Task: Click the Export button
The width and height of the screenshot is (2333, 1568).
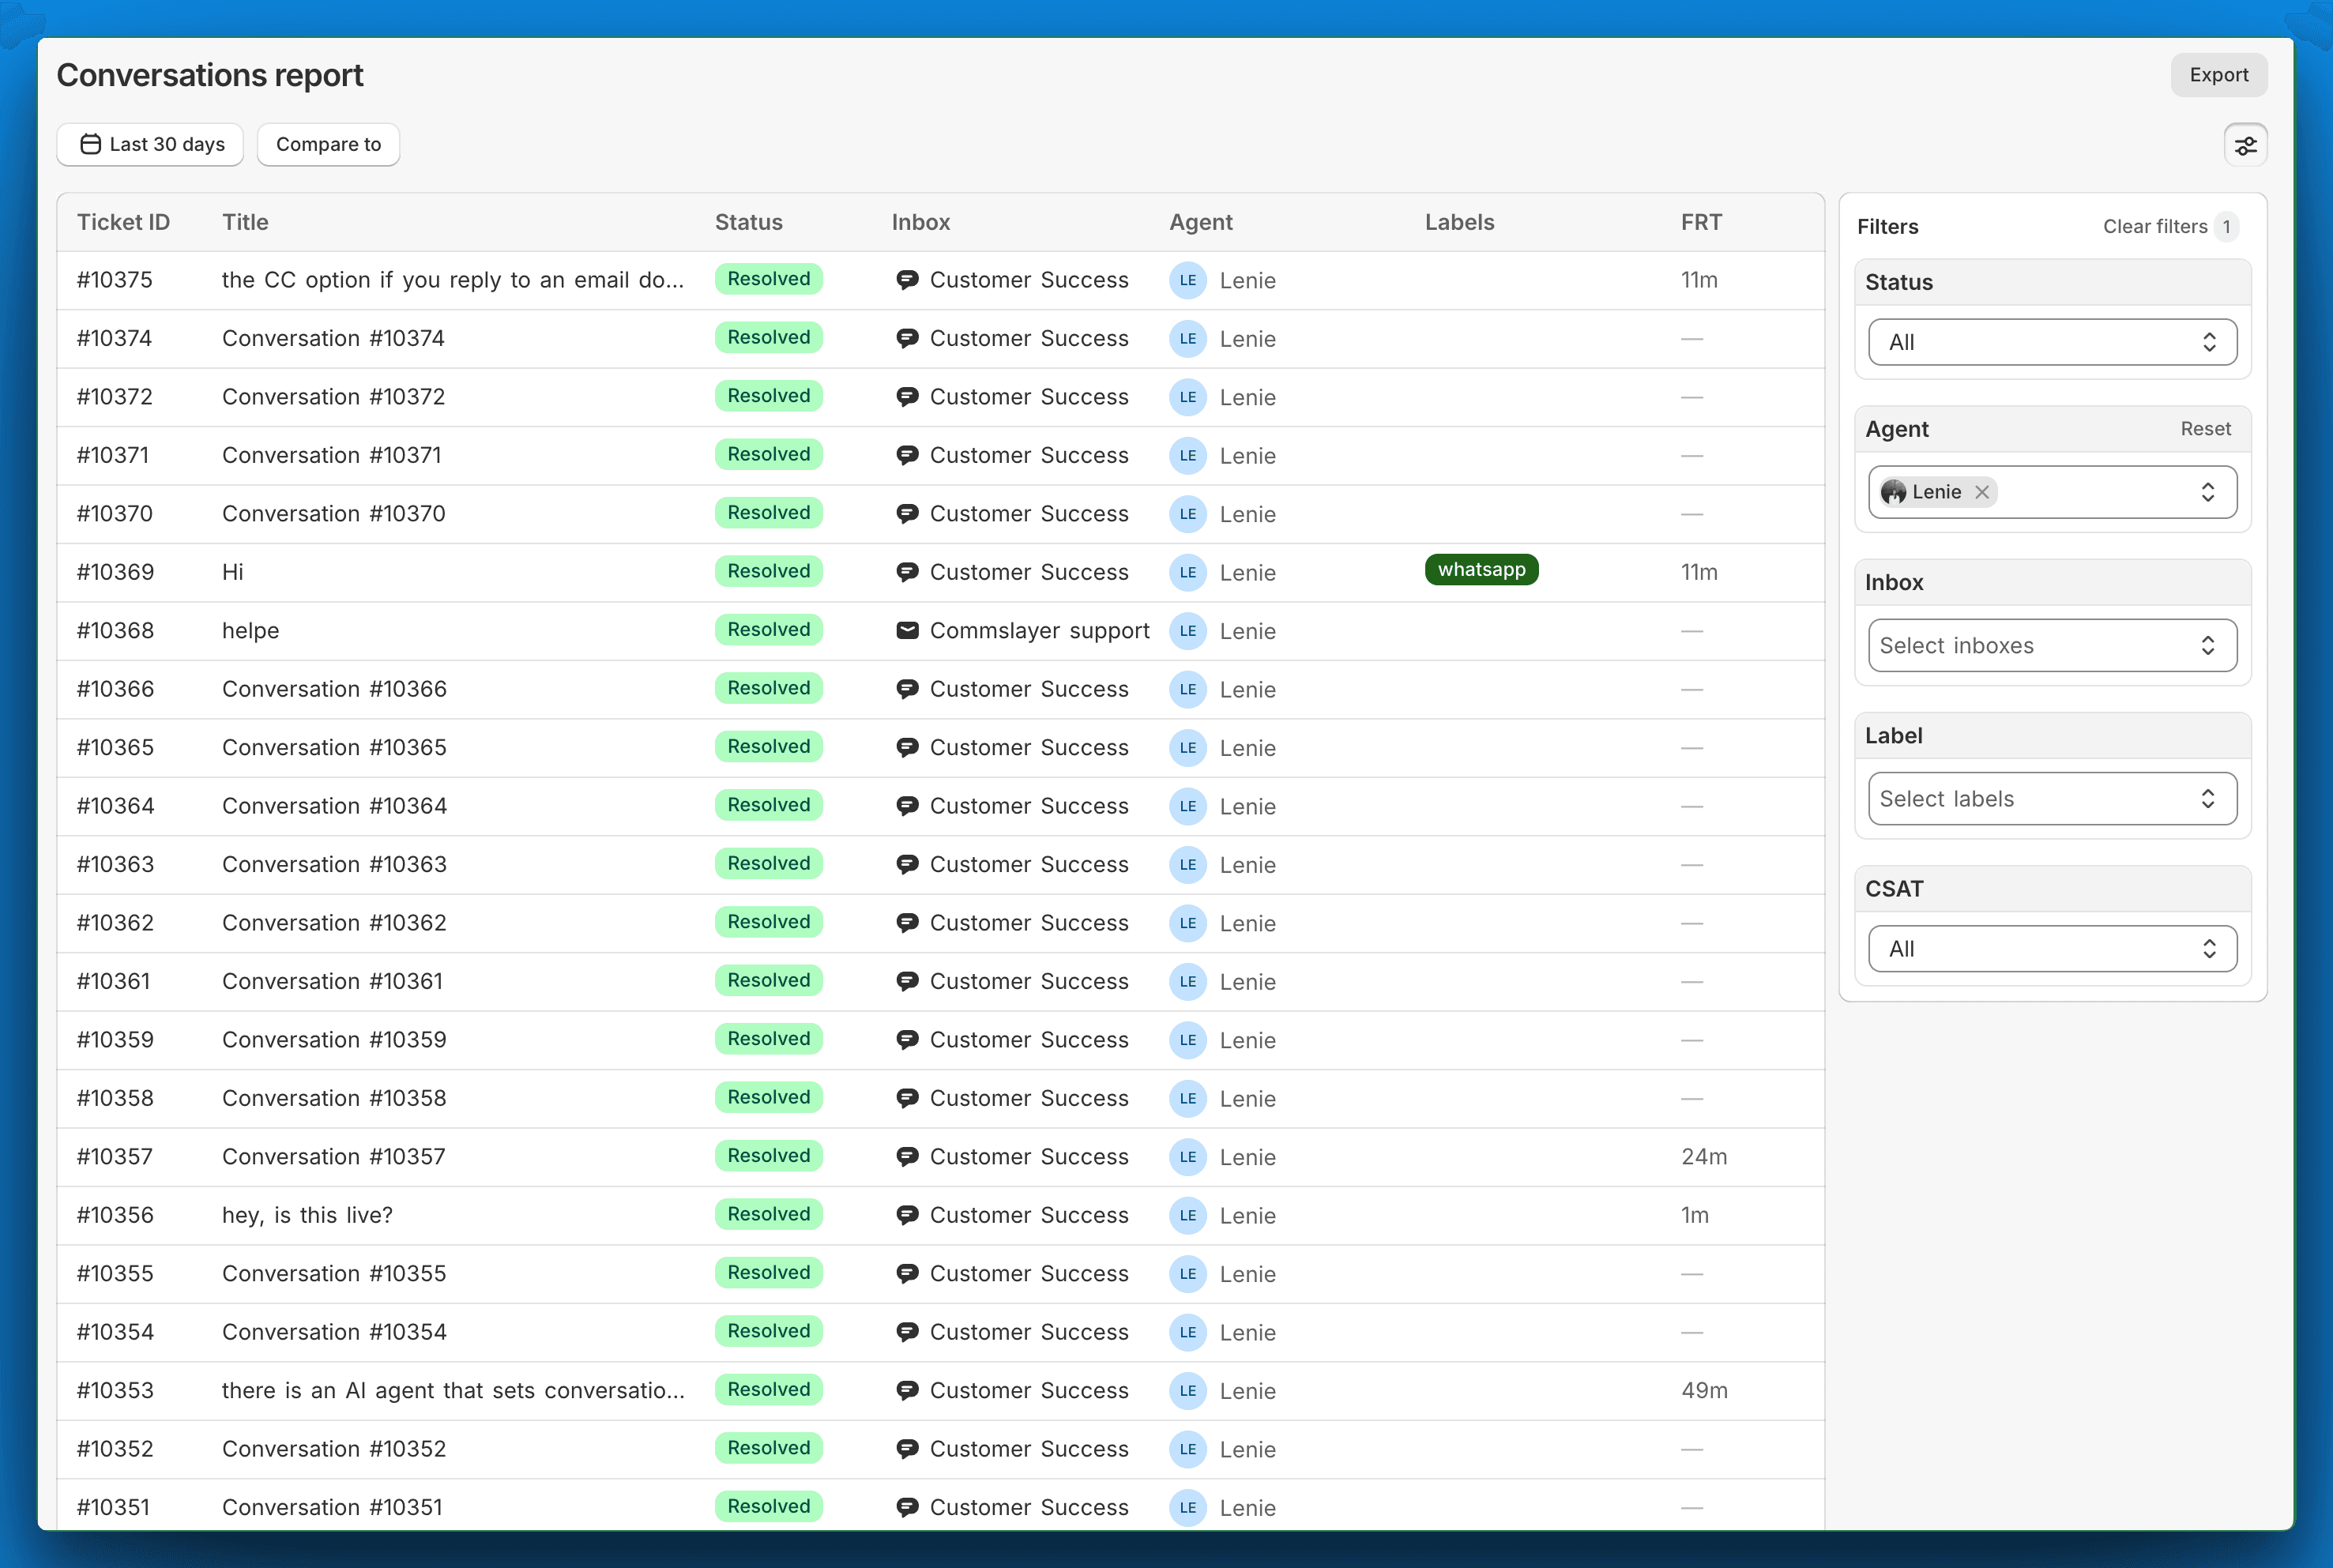Action: 2218,75
